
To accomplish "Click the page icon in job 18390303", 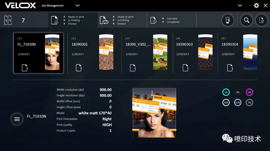I will click(185, 68).
